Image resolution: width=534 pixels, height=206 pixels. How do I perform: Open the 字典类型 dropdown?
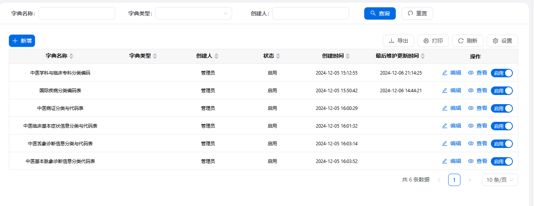pos(194,13)
